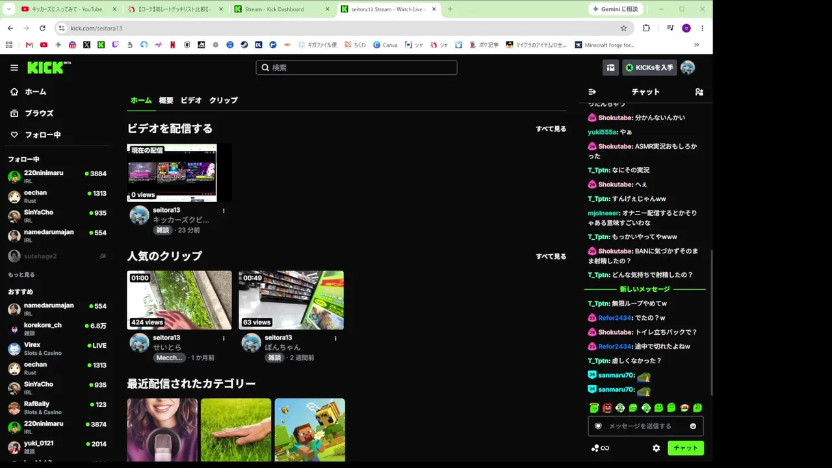832x468 pixels.
Task: Switch to the YouTube browser tab
Action: point(68,9)
